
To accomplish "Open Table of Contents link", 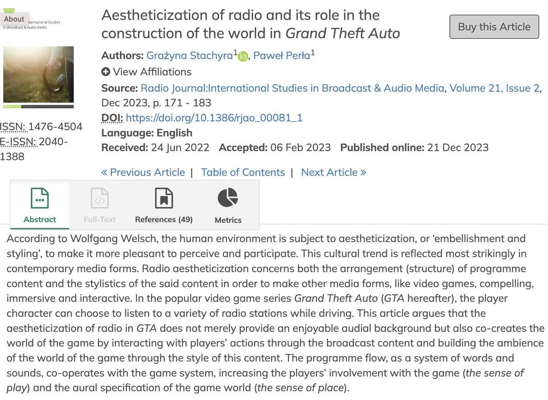I will 243,172.
